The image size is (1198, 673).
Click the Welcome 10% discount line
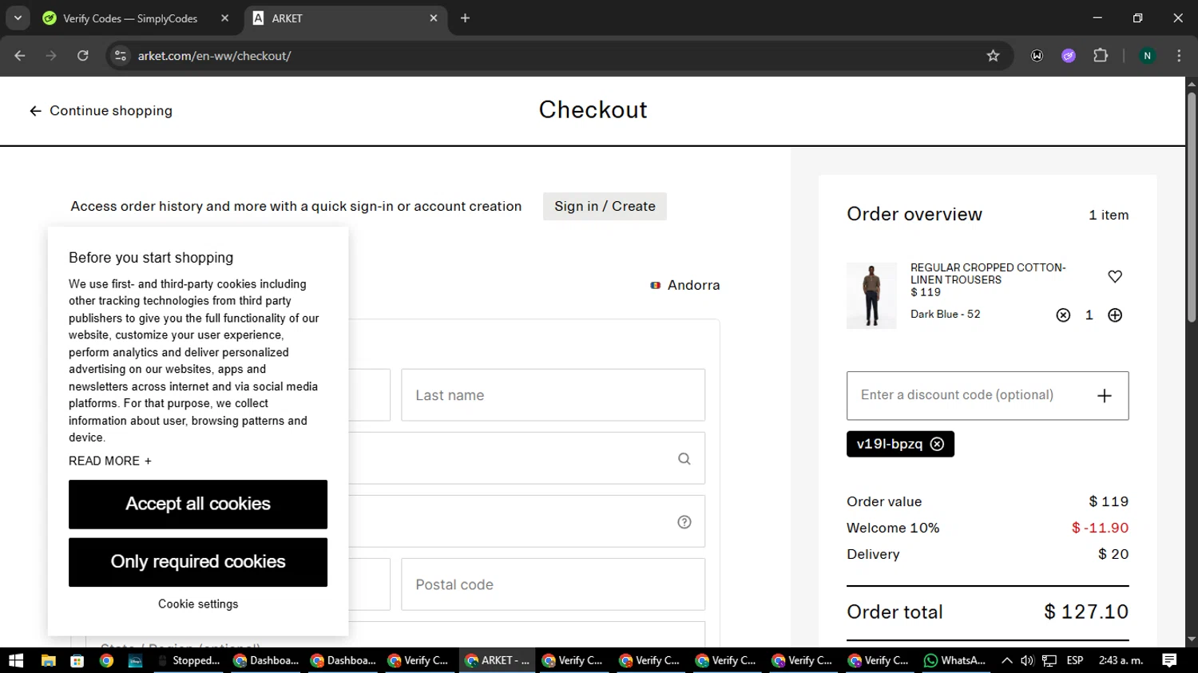(988, 528)
